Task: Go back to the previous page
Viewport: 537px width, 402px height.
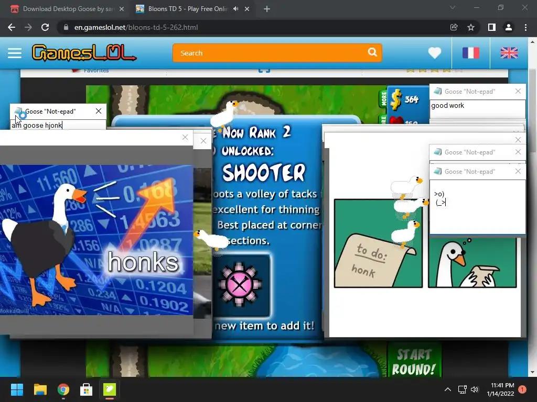Action: pos(12,27)
